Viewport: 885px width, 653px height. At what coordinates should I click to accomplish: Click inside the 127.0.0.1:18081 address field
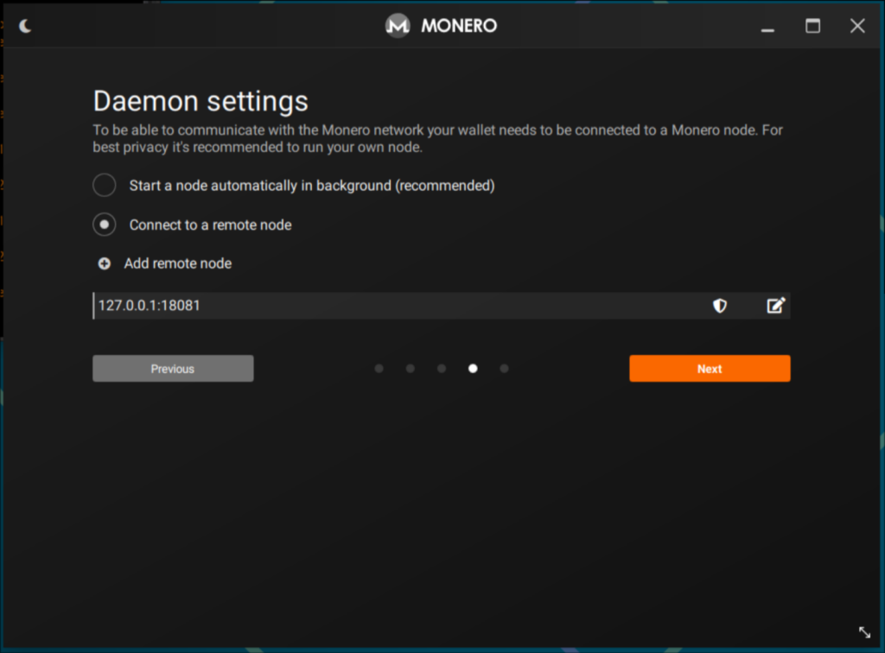(346, 305)
